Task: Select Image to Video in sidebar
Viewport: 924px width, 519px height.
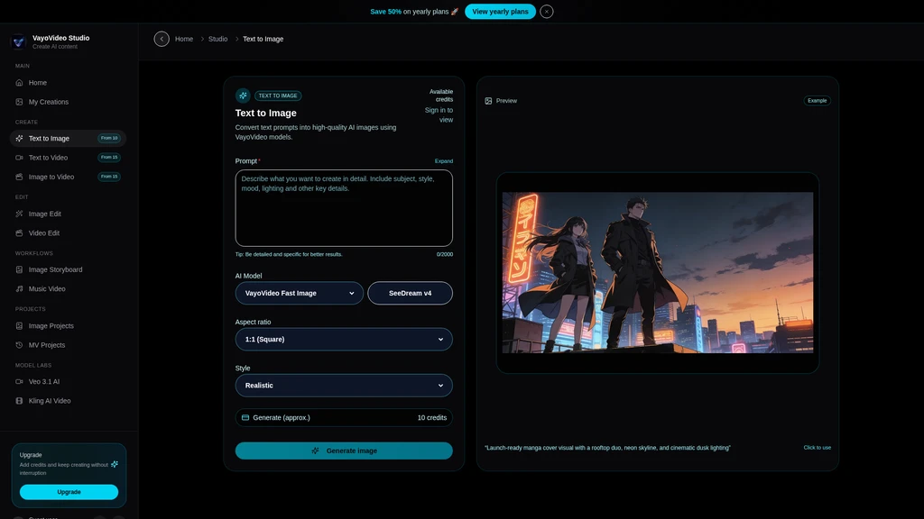Action: click(68, 177)
